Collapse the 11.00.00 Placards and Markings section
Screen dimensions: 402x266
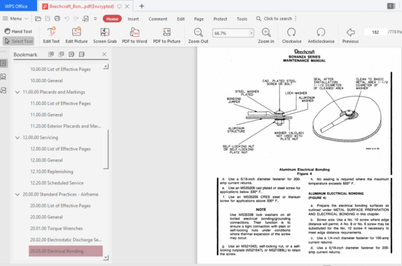click(17, 92)
